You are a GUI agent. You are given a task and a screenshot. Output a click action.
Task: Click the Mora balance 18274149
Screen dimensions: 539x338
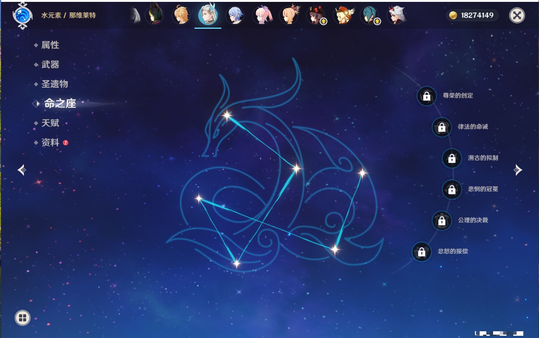(x=472, y=15)
